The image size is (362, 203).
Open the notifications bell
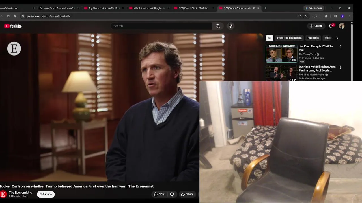click(x=331, y=26)
